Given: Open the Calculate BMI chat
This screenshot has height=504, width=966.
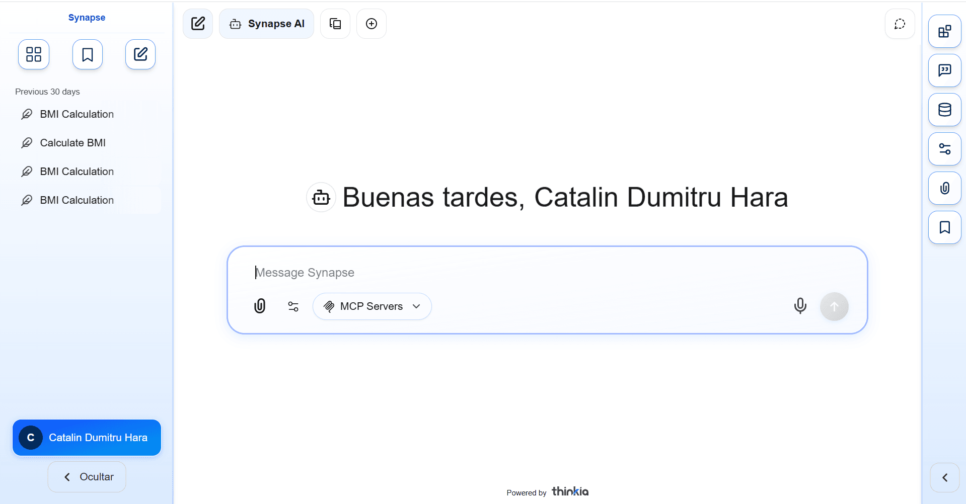Looking at the screenshot, I should [88, 143].
